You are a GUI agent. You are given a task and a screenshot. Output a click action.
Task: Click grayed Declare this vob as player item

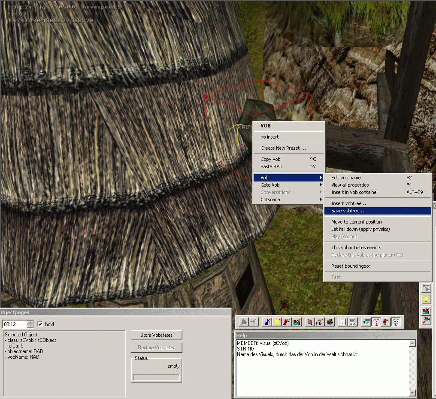pyautogui.click(x=378, y=255)
